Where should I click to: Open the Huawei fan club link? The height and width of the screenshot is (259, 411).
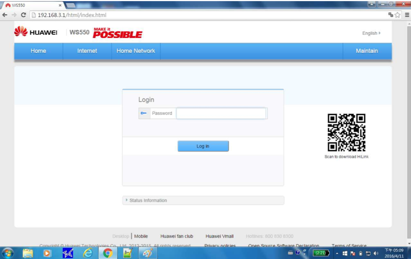177,236
